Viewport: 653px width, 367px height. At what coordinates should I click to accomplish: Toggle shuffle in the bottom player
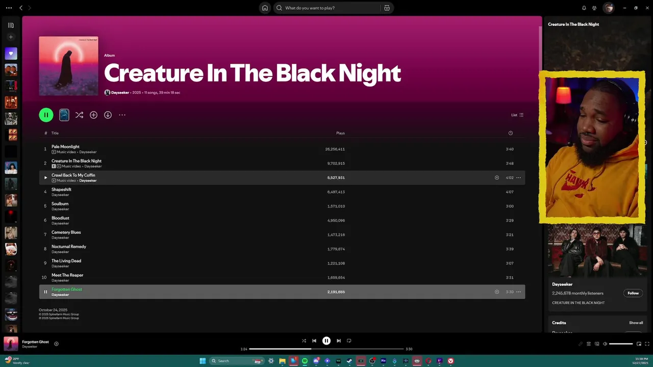304,340
